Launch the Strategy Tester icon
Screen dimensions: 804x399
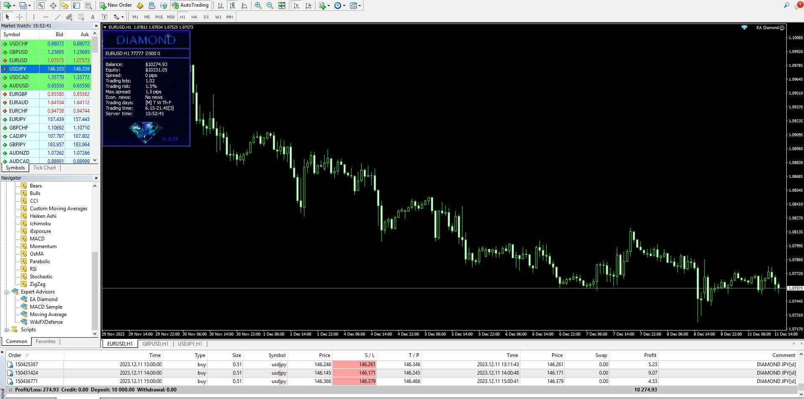click(88, 5)
